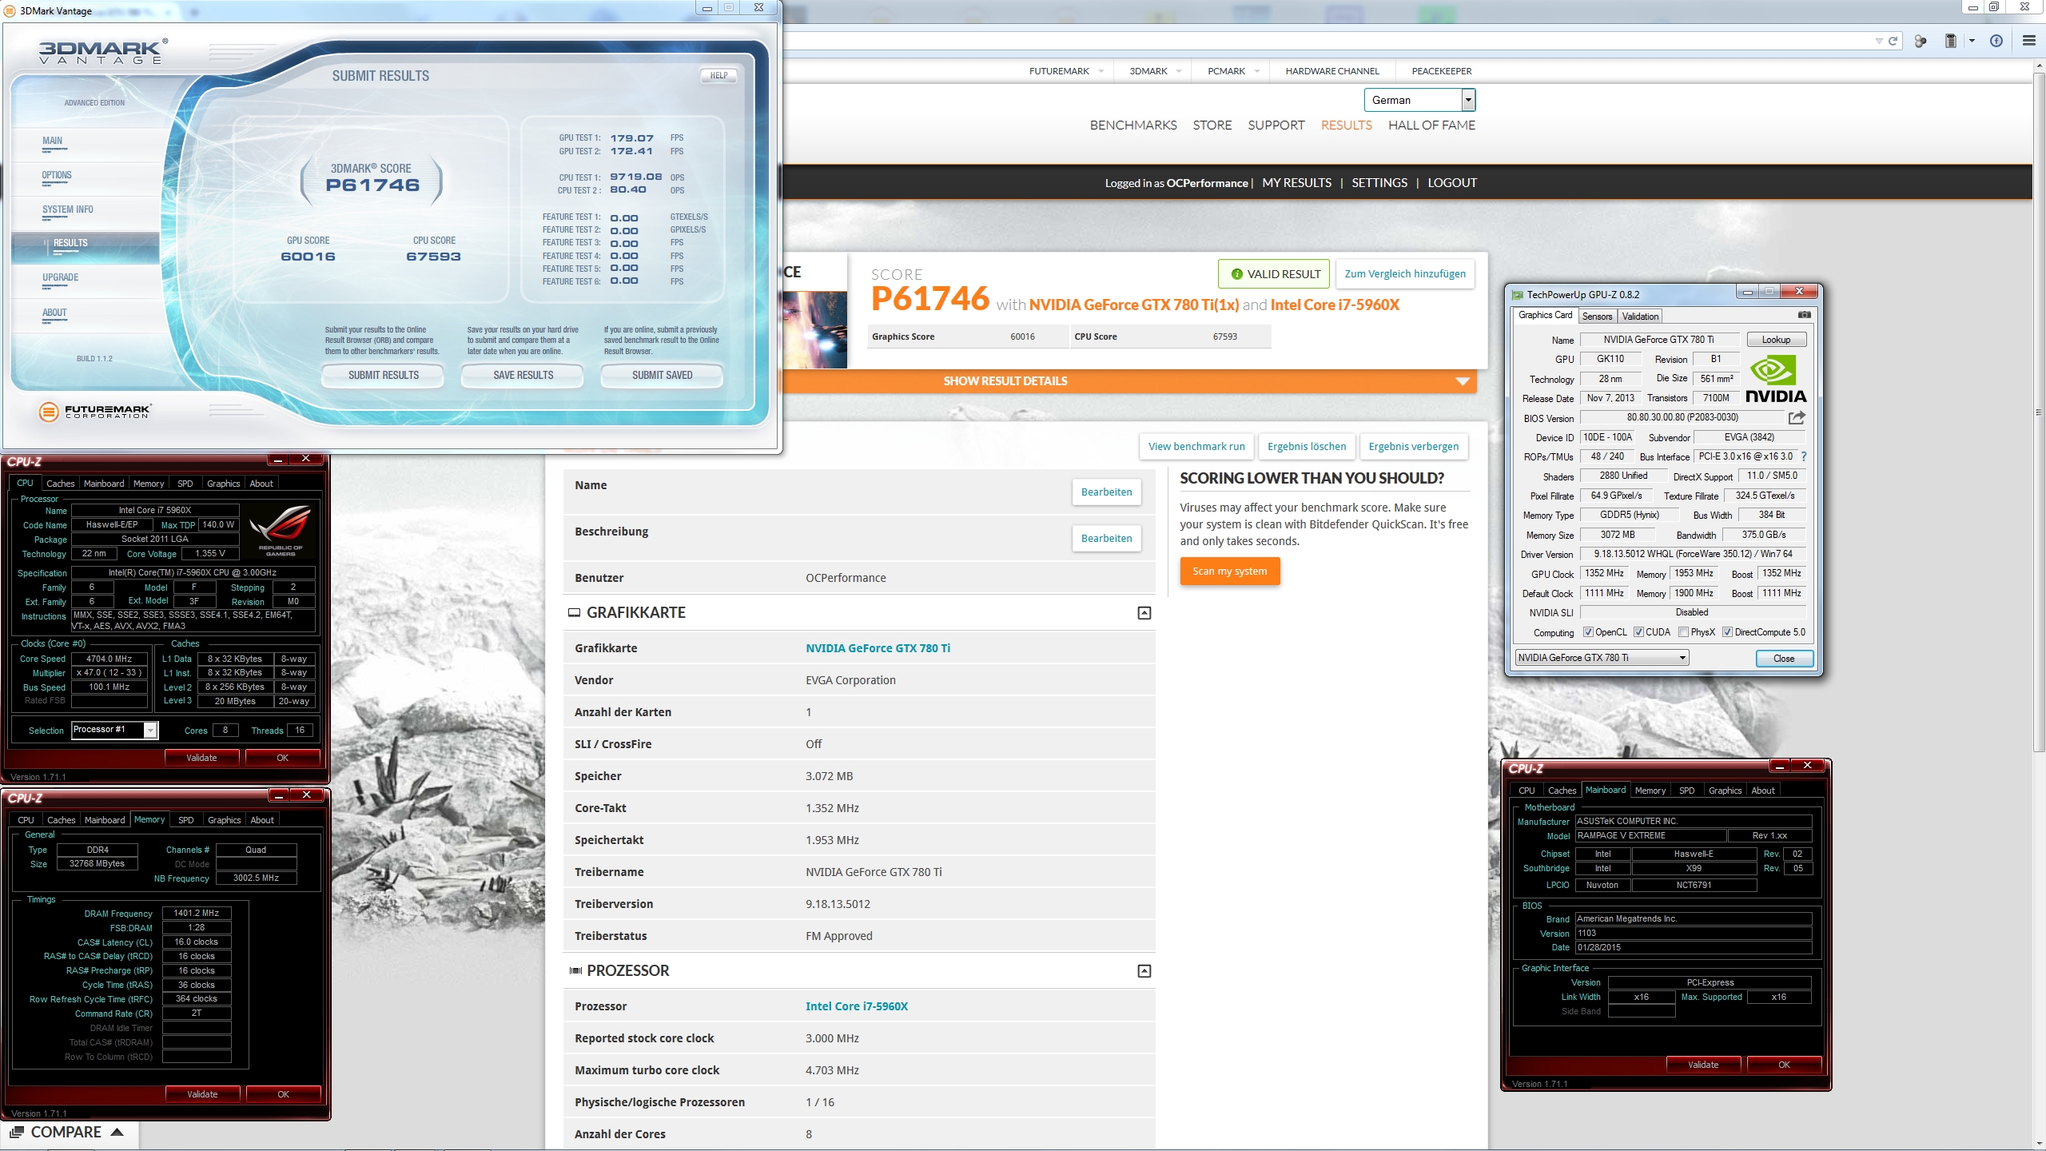This screenshot has width=2046, height=1151.
Task: Click the Scan my system button
Action: click(x=1229, y=571)
